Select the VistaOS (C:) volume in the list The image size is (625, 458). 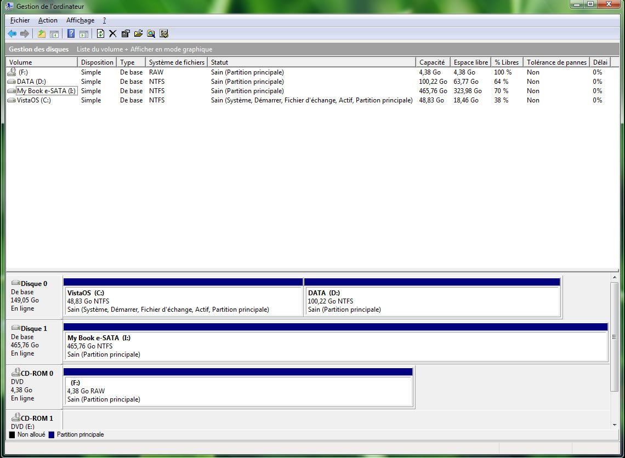pyautogui.click(x=34, y=100)
